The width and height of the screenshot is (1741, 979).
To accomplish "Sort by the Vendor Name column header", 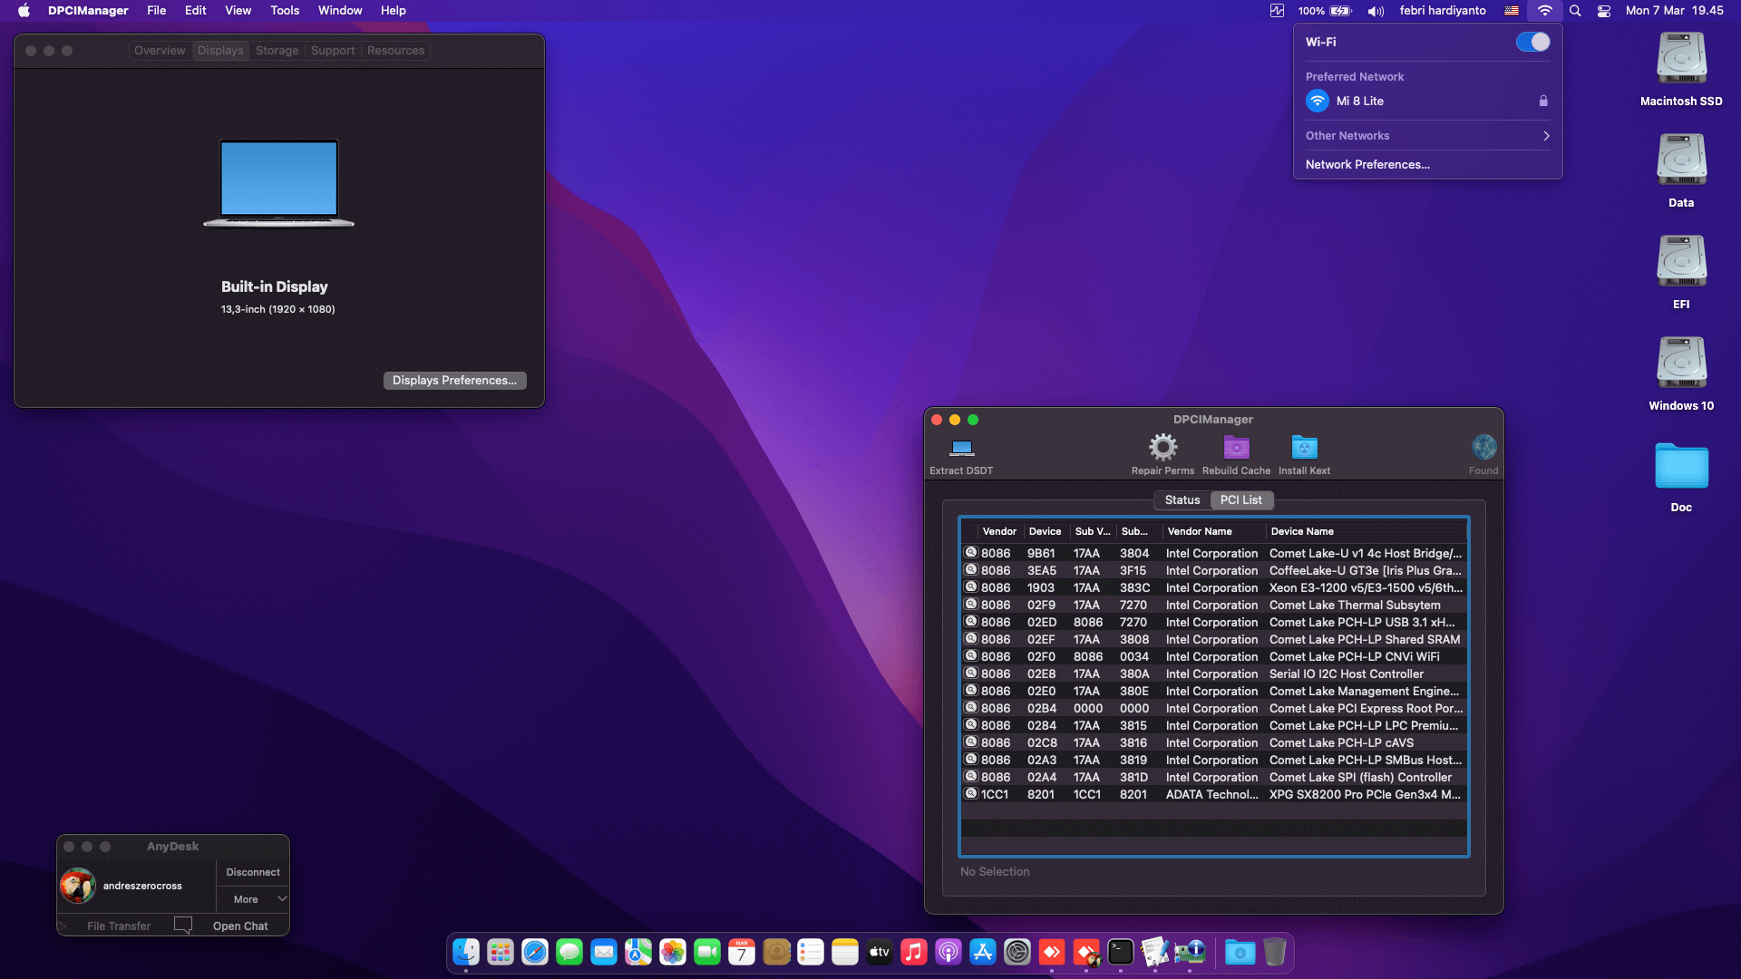I will tap(1213, 531).
